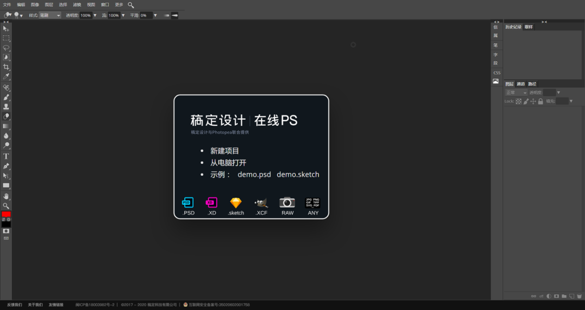Open the 正常 blend mode dropdown

coord(516,93)
